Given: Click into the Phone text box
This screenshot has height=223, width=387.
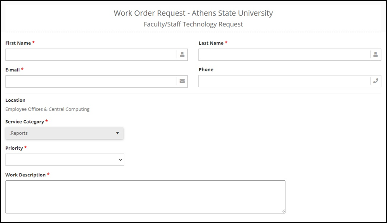Looking at the screenshot, I should click(290, 81).
